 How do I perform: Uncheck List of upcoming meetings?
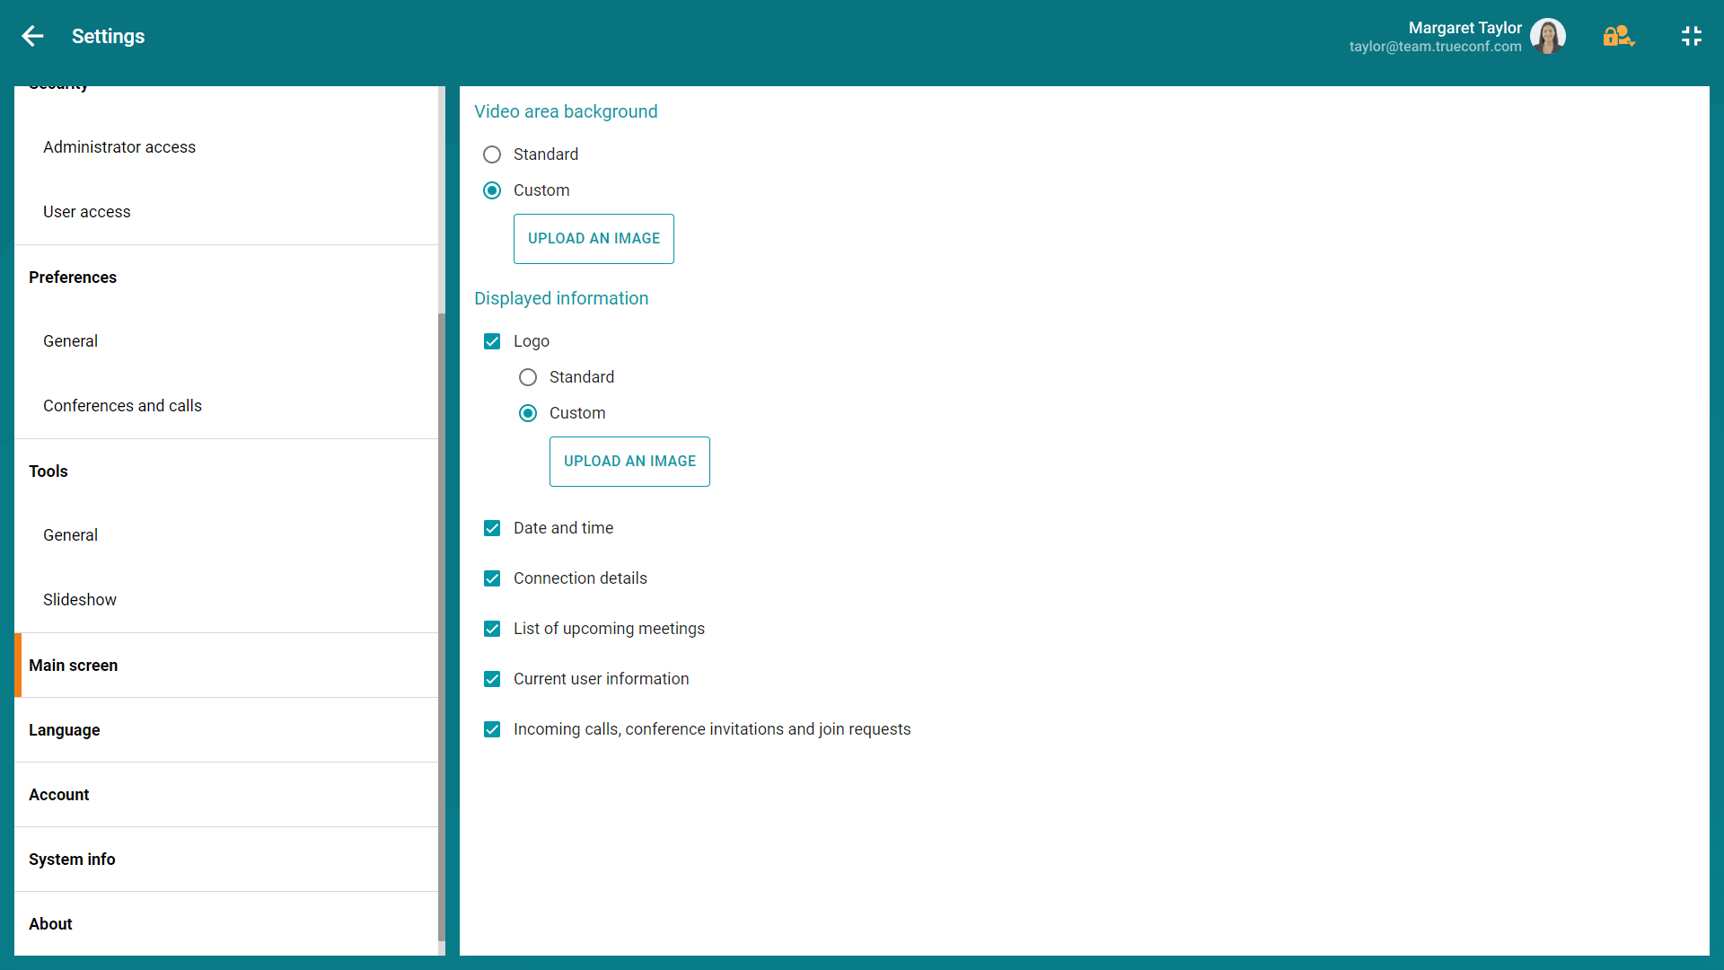492,629
